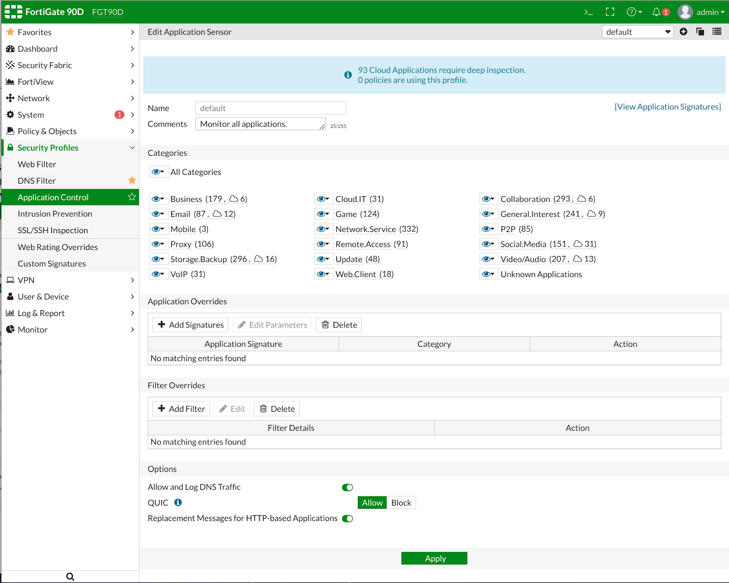This screenshot has height=583, width=729.
Task: Click the admin user avatar
Action: click(x=685, y=12)
